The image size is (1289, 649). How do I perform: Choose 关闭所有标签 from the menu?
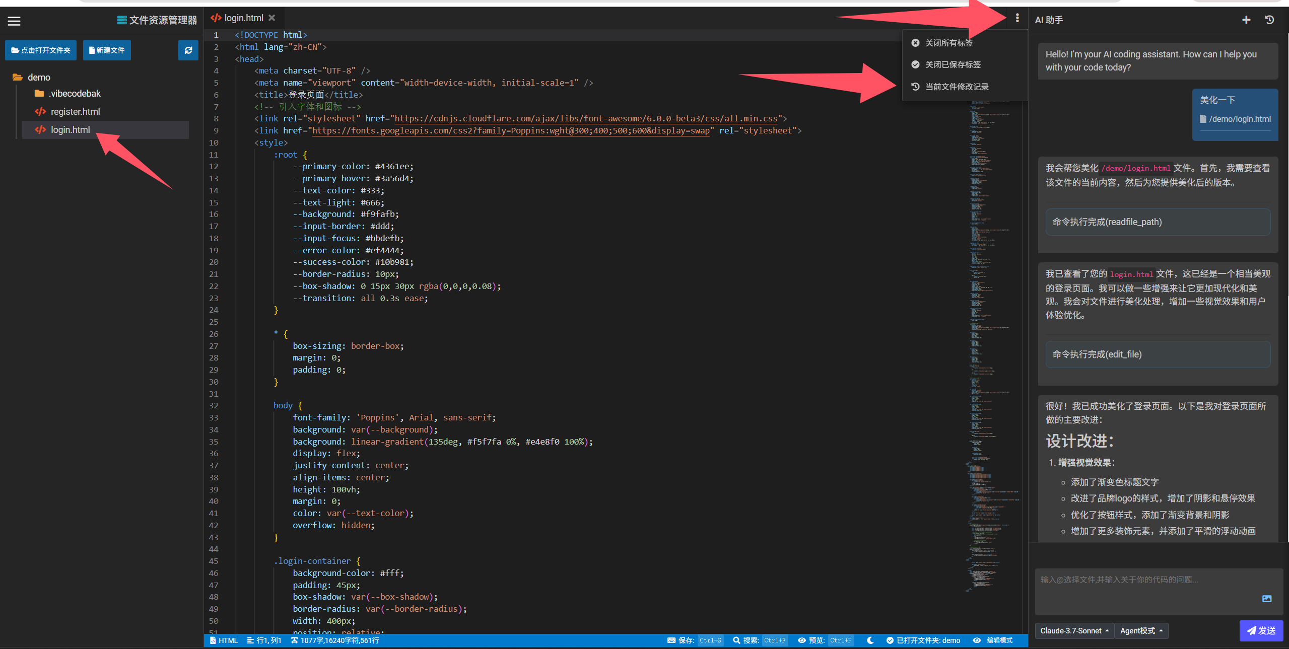click(x=964, y=43)
